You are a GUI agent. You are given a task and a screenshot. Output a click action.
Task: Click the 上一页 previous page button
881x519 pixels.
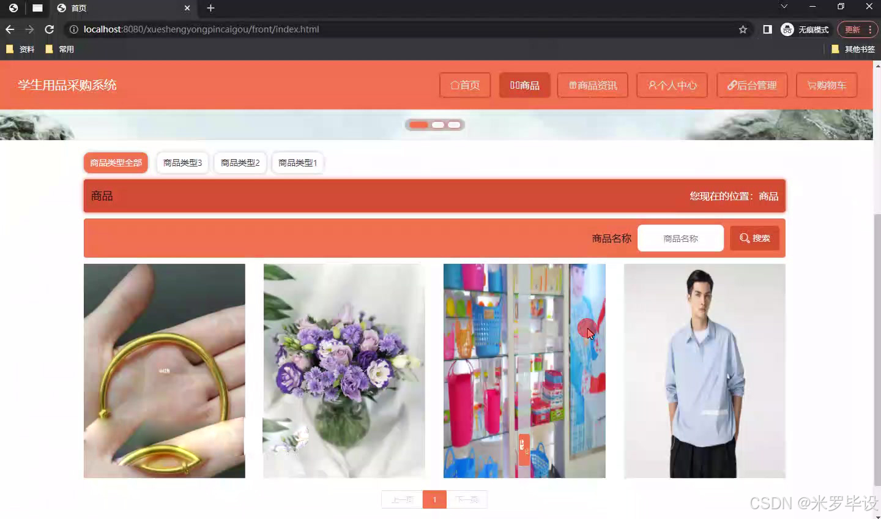pyautogui.click(x=402, y=499)
